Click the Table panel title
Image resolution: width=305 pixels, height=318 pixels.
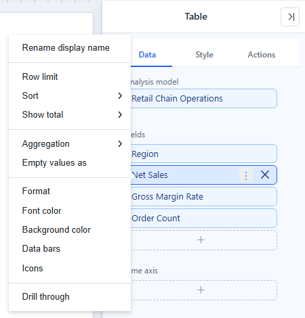(x=196, y=17)
